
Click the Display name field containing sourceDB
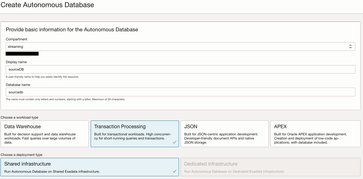click(x=180, y=69)
